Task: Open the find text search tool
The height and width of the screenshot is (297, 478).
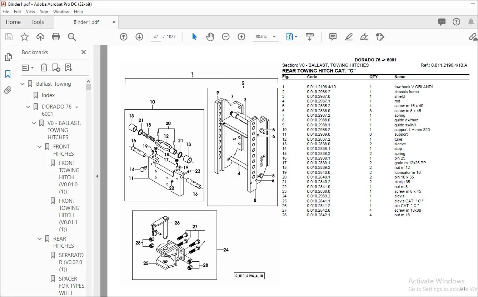Action: coord(72,37)
